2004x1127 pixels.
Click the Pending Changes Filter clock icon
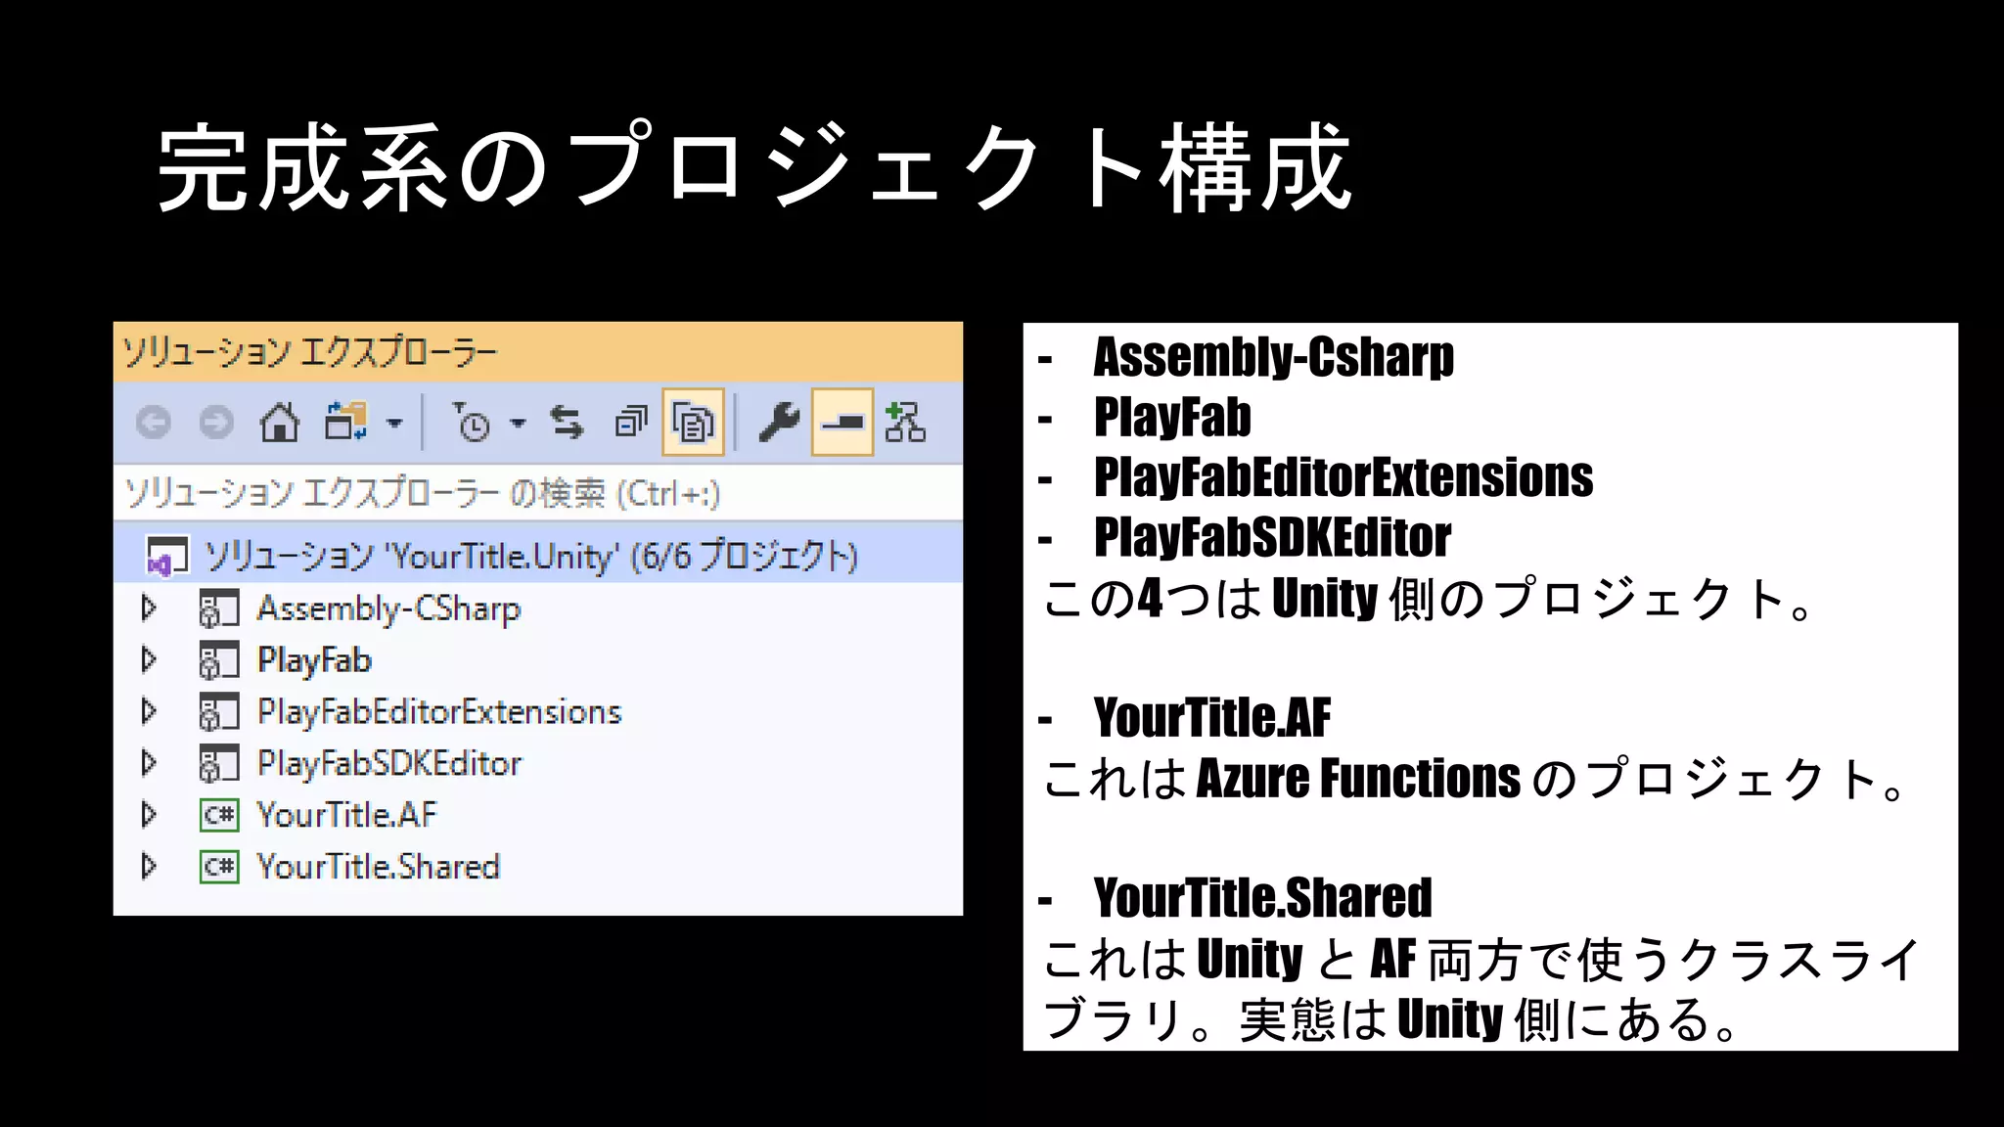click(x=472, y=423)
